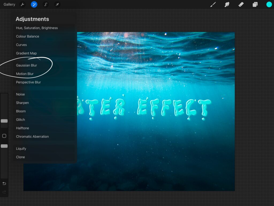Click the brush opacity slider handle
274x206 pixels.
click(x=4, y=146)
